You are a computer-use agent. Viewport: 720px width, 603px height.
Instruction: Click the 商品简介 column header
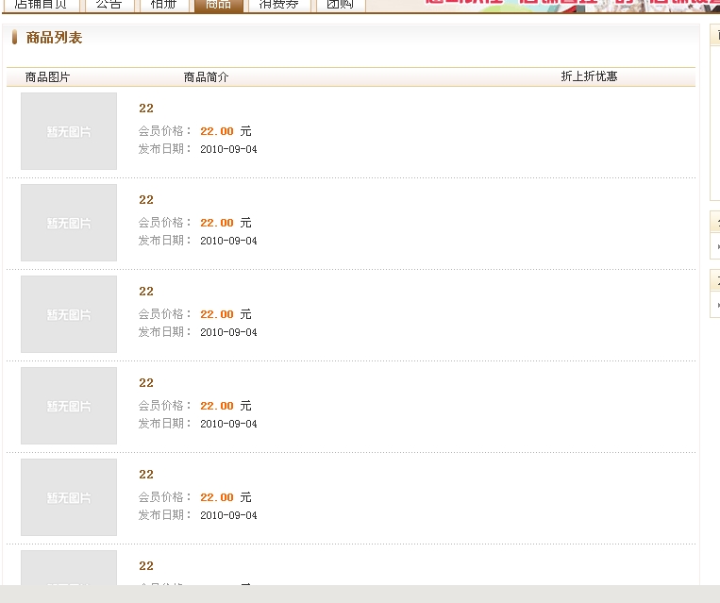pyautogui.click(x=206, y=77)
